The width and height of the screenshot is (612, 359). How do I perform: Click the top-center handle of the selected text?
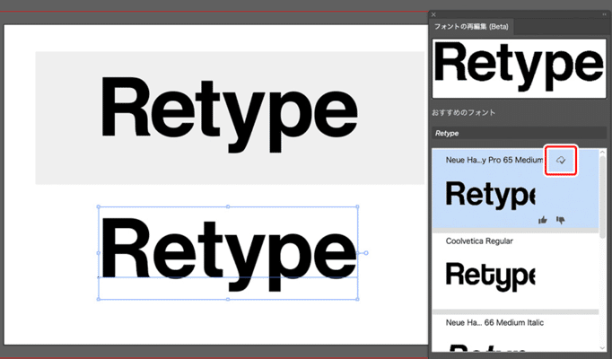click(228, 206)
